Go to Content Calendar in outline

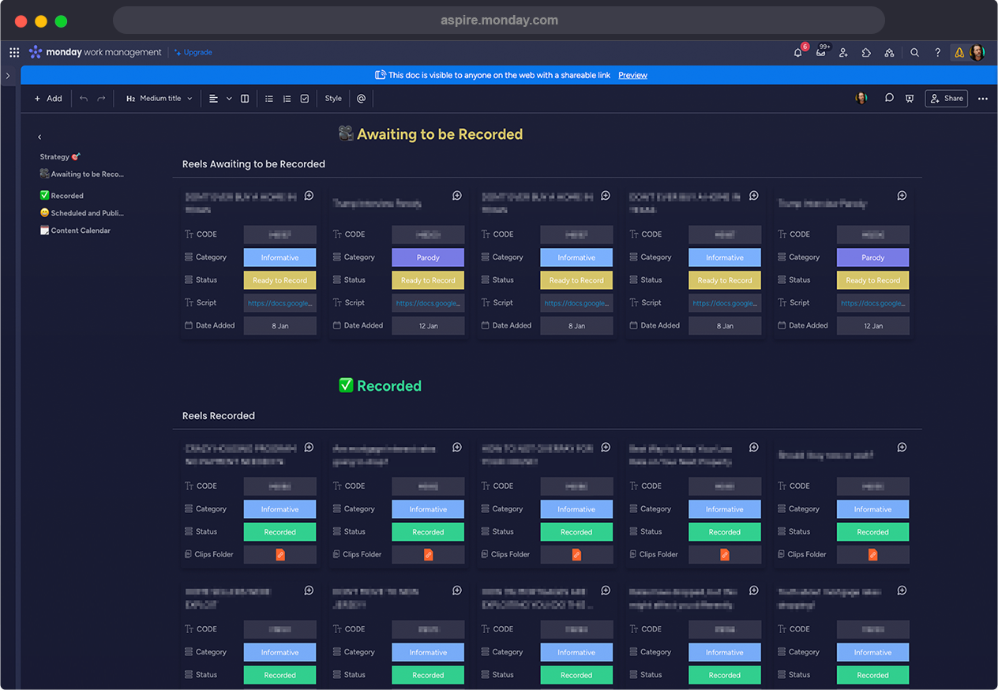[x=81, y=231]
